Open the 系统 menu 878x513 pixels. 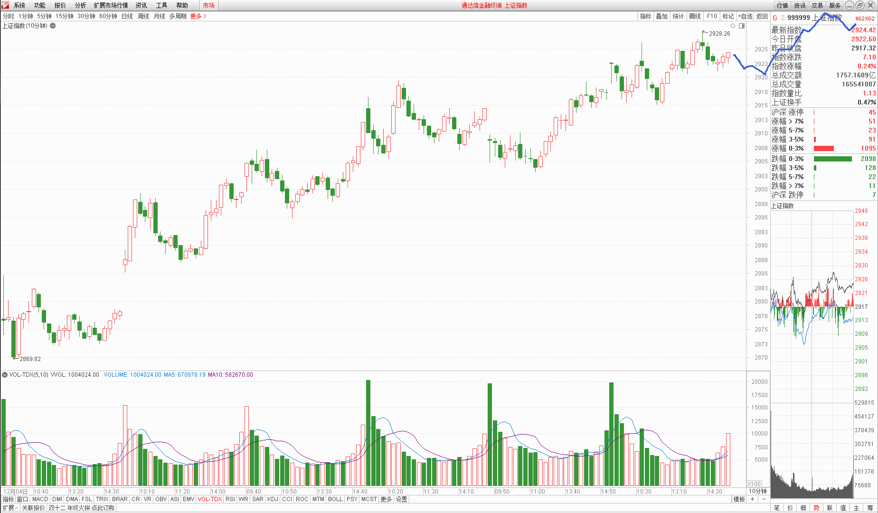click(x=19, y=5)
